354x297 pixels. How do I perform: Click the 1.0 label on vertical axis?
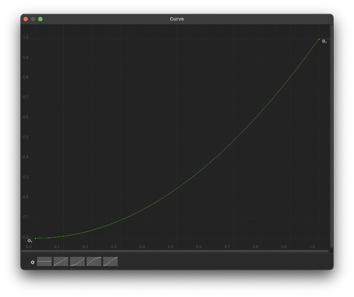(x=26, y=37)
